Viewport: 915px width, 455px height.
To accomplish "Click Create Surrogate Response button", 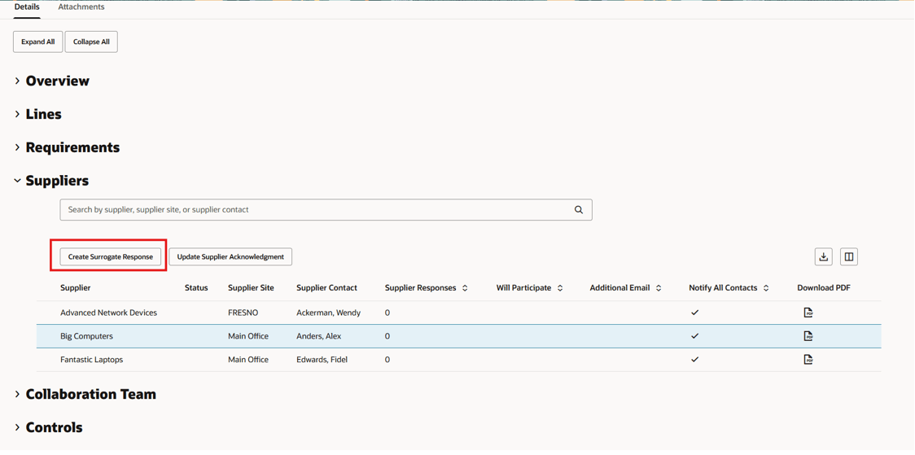I will [110, 256].
